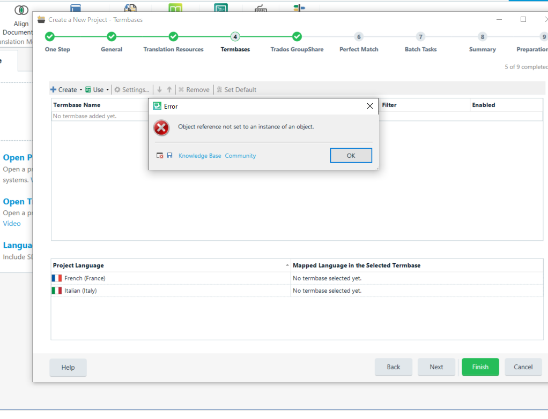Image resolution: width=548 pixels, height=419 pixels.
Task: Close the Error dialog with X
Action: coord(370,106)
